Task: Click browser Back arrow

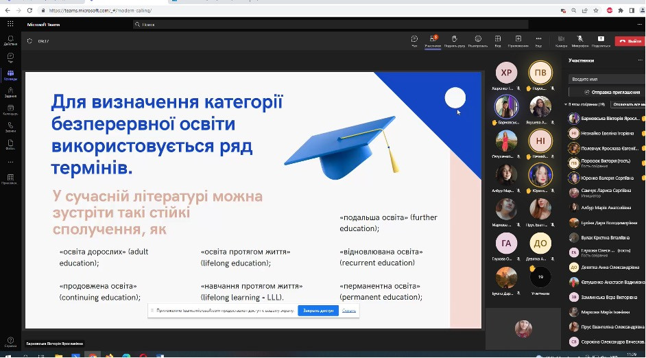Action: [x=8, y=10]
